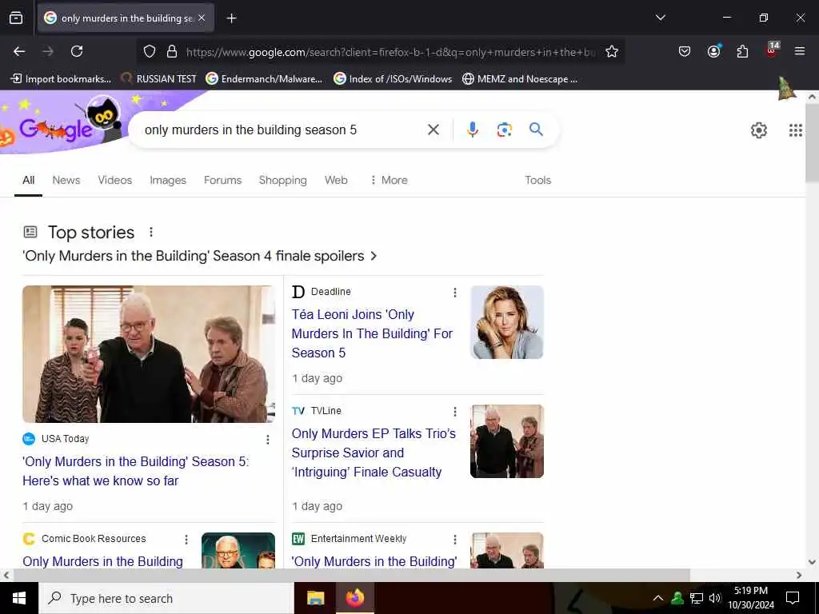This screenshot has height=614, width=819.
Task: Click the Windows taskbar search box
Action: click(166, 598)
